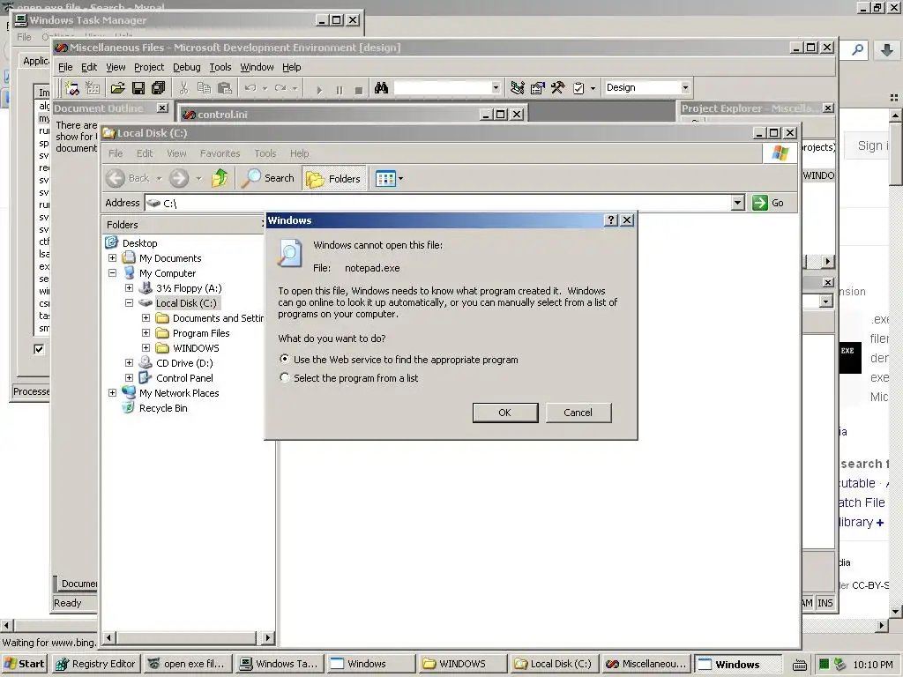Expand CD Drive (D:) node

(x=129, y=362)
